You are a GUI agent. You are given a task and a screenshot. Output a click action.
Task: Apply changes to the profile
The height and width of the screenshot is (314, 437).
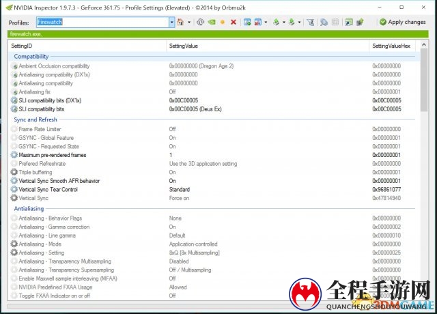point(403,22)
